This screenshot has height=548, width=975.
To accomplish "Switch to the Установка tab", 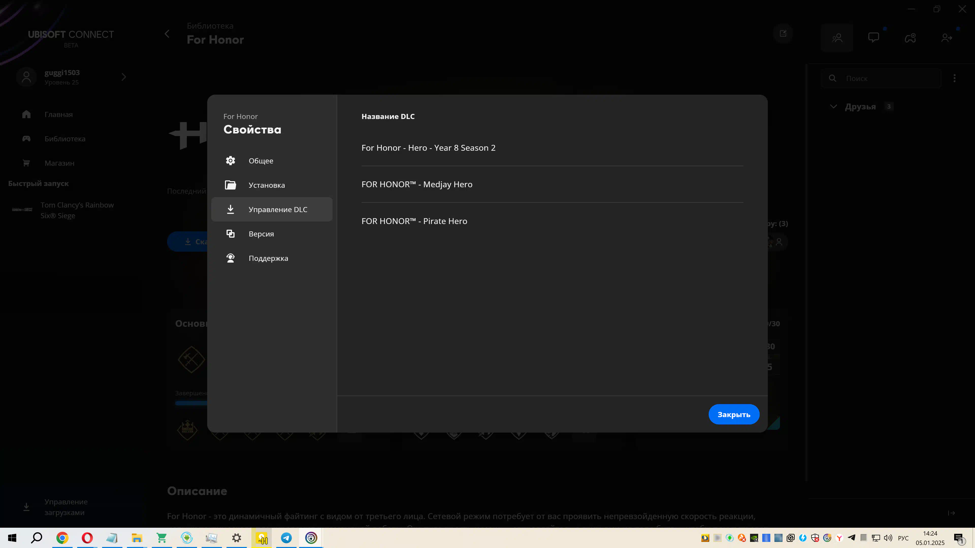I will point(271,185).
